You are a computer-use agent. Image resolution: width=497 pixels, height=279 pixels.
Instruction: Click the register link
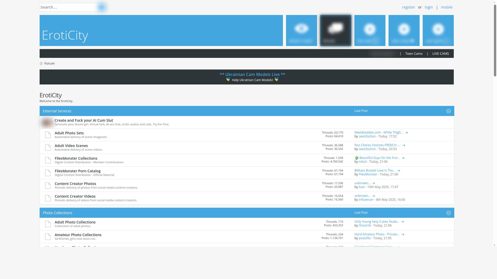click(x=408, y=7)
